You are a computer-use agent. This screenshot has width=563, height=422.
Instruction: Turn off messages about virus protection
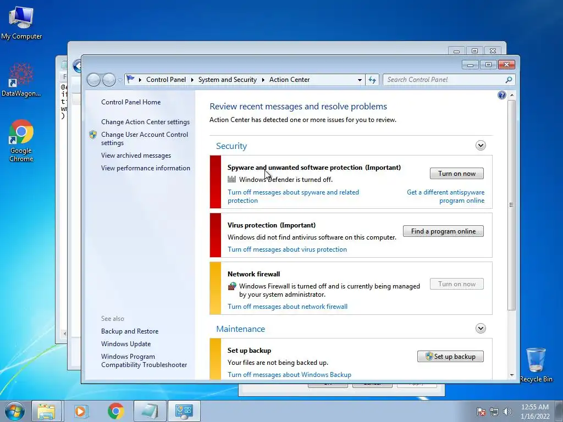click(287, 249)
